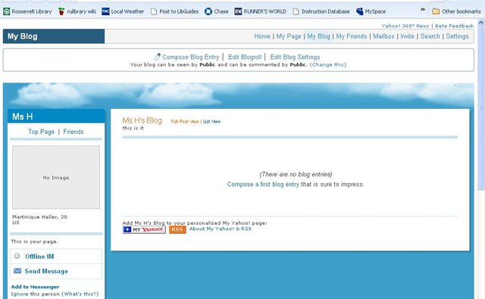This screenshot has width=485, height=299.
Task: Open the Other bookmarks folder
Action: pos(456,11)
